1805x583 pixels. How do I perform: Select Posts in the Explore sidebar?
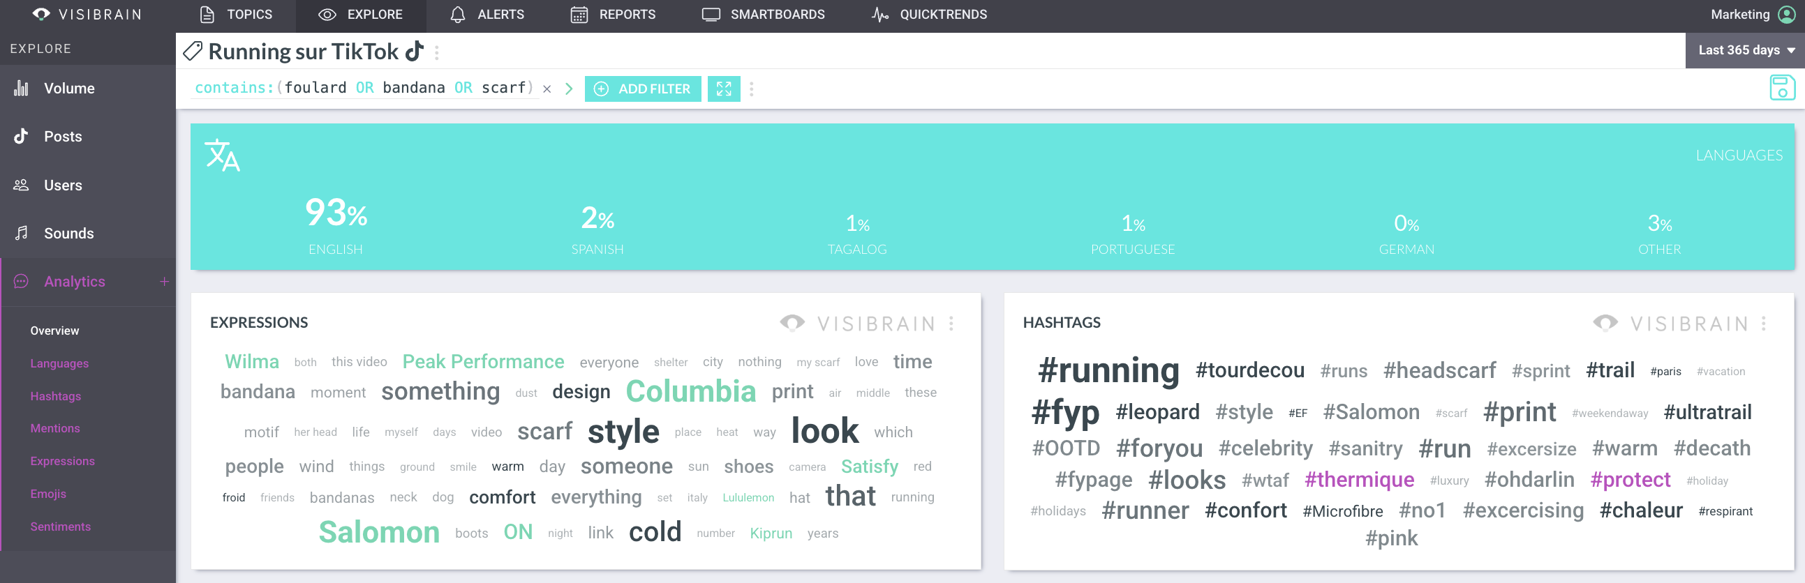coord(62,137)
